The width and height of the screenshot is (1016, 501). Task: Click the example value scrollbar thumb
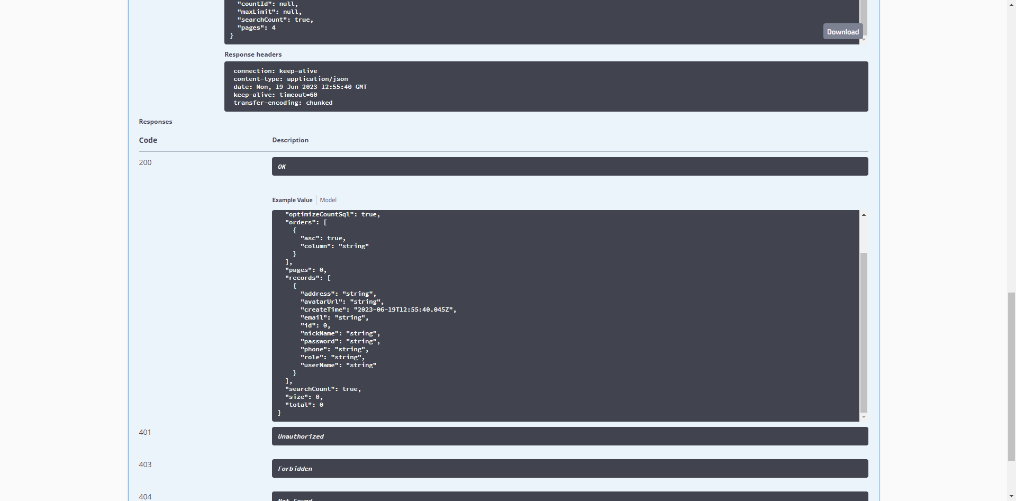point(864,332)
